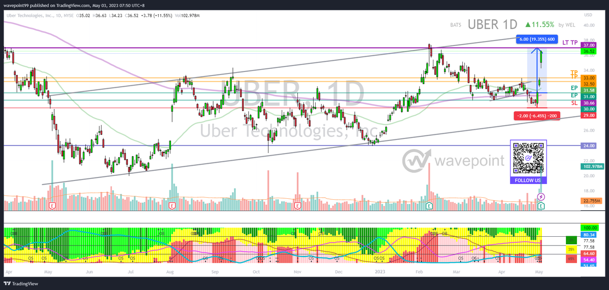
Task: Click the QR code image
Action: pos(528,159)
